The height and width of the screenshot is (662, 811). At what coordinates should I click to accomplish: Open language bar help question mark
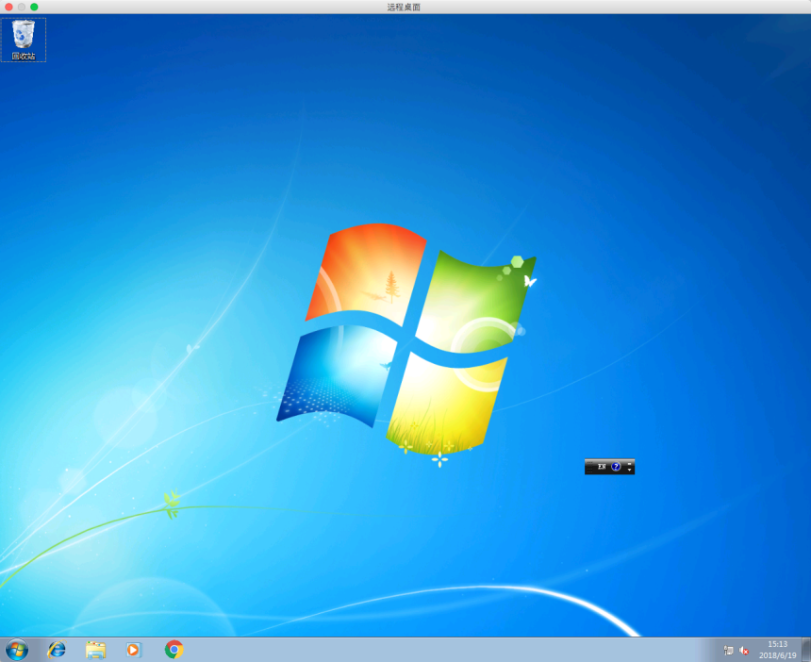[x=616, y=467]
